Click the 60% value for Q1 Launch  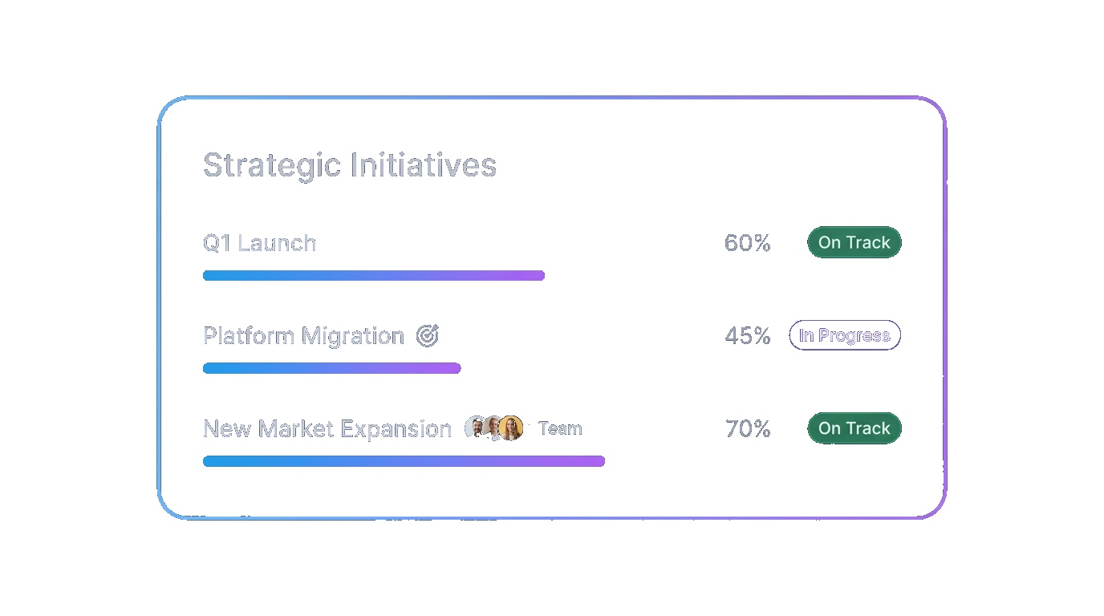(747, 243)
